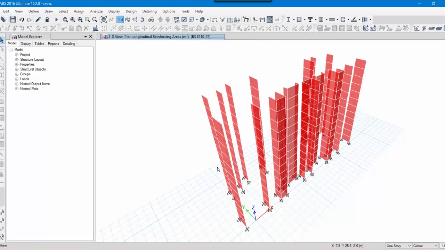The width and height of the screenshot is (445, 250).
Task: Open dropdown arrow beside building view icon
Action: click(197, 20)
